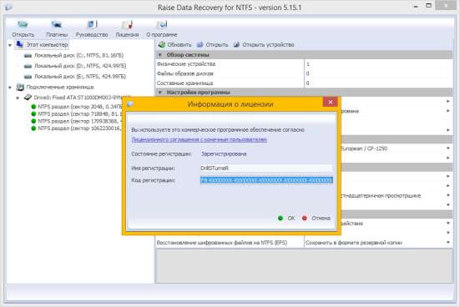Click the Составные хранилища row label

(x=185, y=83)
